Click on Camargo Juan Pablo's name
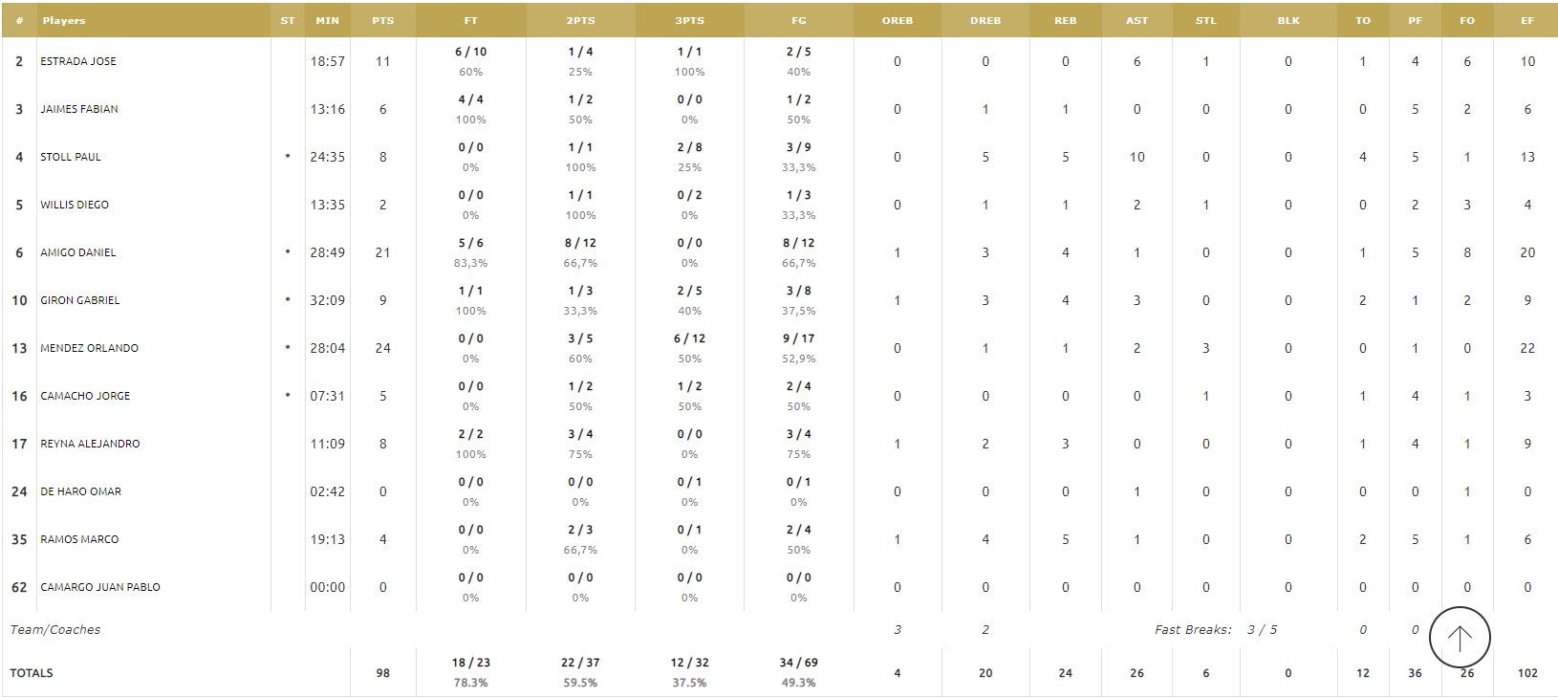Image resolution: width=1558 pixels, height=697 pixels. click(100, 587)
